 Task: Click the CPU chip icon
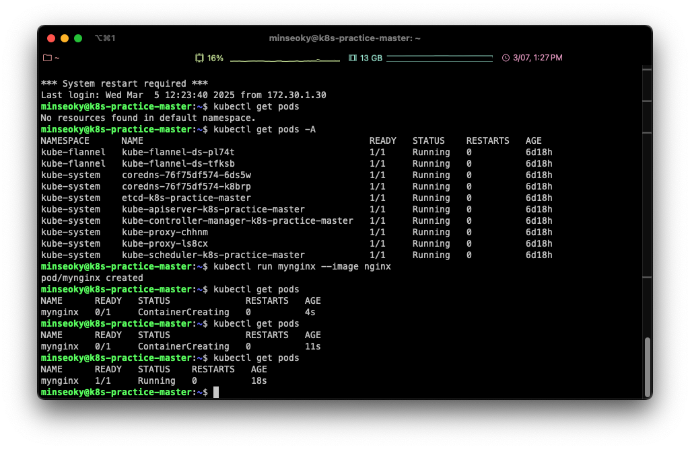tap(199, 58)
